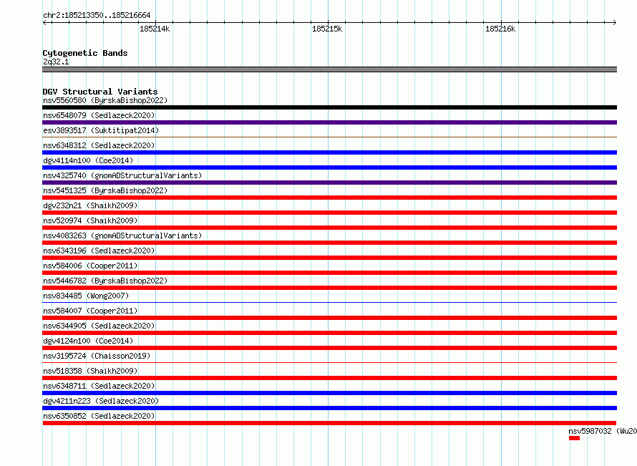
Task: Open nsv5446782 (ByrskaBishop2022) label
Action: pos(105,281)
